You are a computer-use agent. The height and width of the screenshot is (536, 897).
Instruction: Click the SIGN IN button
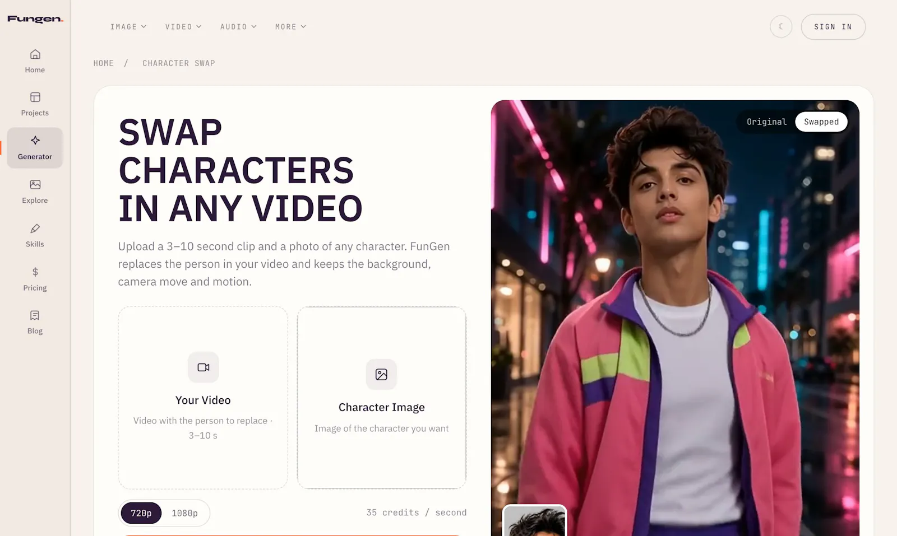[x=833, y=27]
